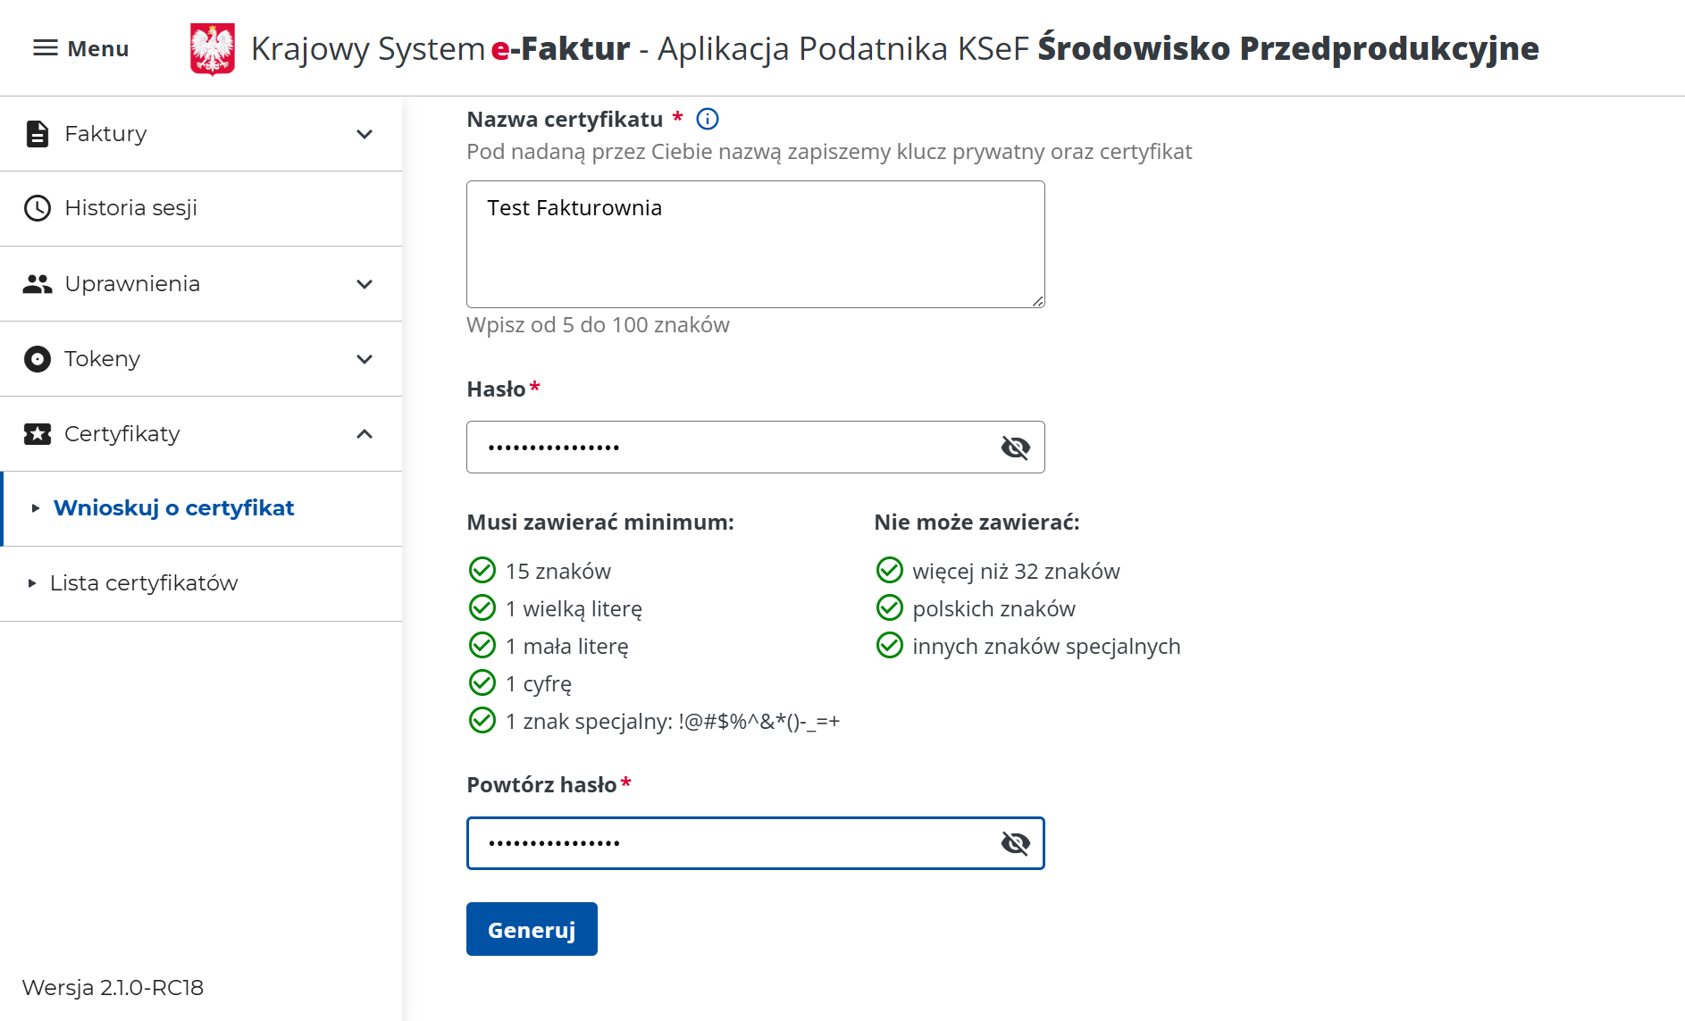The width and height of the screenshot is (1685, 1021).
Task: Select the Certyfikaty star icon
Action: [x=37, y=433]
